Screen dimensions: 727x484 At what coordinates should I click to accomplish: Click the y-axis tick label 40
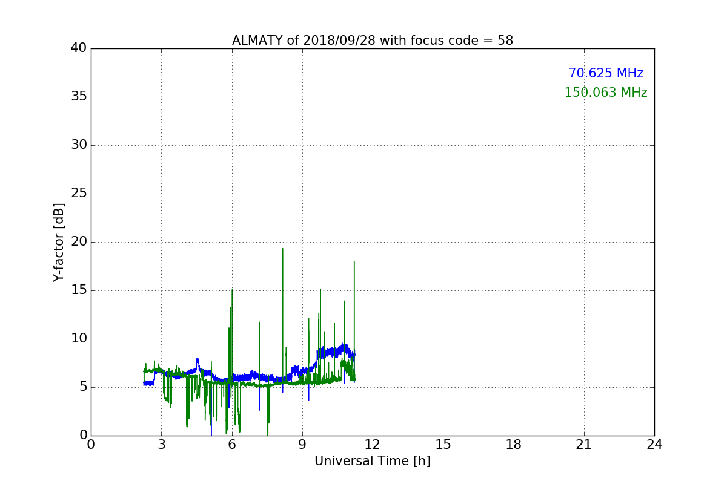pyautogui.click(x=79, y=48)
